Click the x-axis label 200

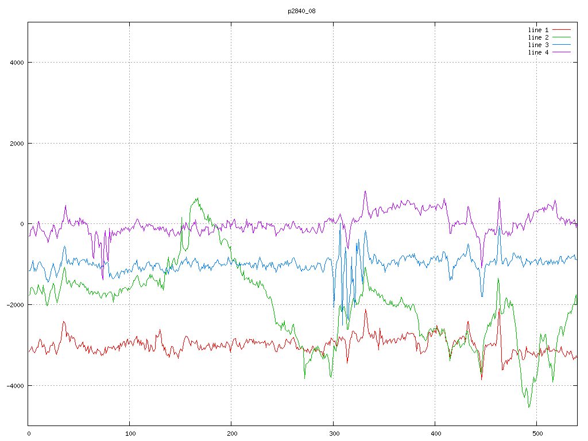tap(232, 434)
